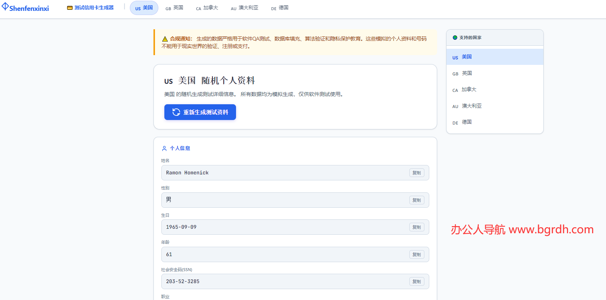
Task: Copy the name Ramon Homenick
Action: pyautogui.click(x=417, y=173)
